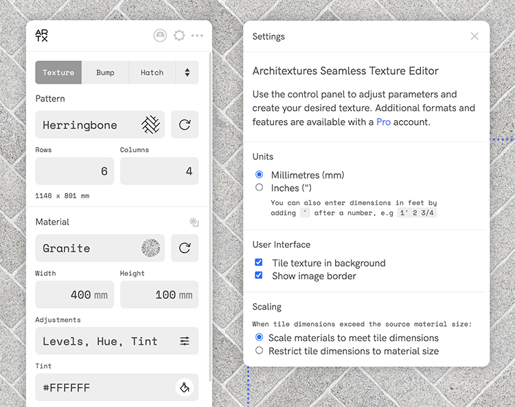Uncheck Show image border option
The height and width of the screenshot is (407, 515).
pyautogui.click(x=259, y=276)
